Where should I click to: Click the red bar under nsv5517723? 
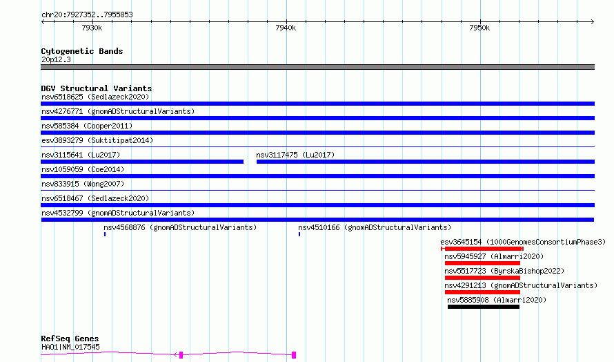(x=482, y=278)
